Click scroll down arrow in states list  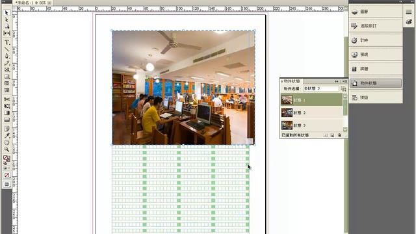tap(345, 129)
